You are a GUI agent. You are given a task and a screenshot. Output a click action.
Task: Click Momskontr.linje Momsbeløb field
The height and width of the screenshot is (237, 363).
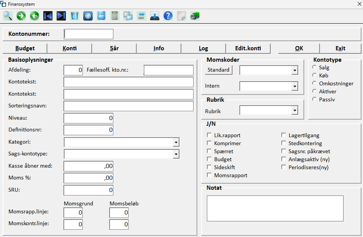[x=119, y=224]
